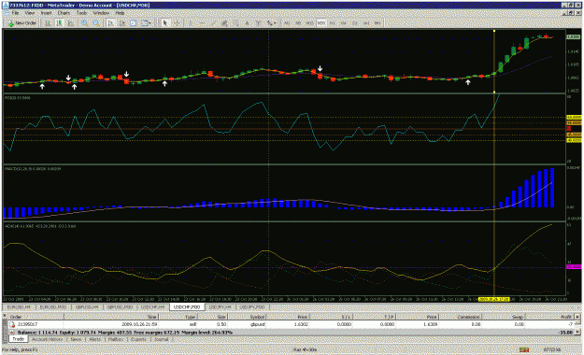This screenshot has height=355, width=584.
Task: Sort trades by Profit column header
Action: (x=550, y=317)
